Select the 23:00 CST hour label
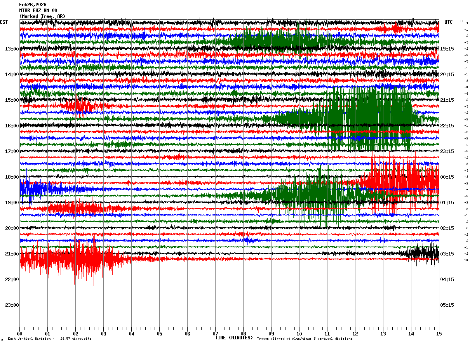Image resolution: width=470 pixels, height=344 pixels. tap(12, 305)
